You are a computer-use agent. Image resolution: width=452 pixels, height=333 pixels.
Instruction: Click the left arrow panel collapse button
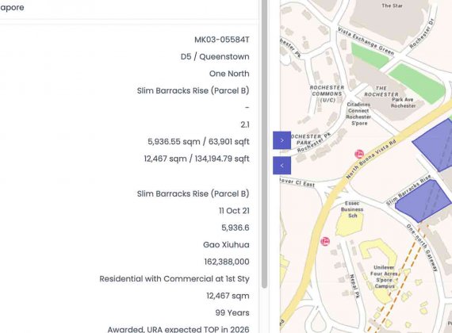tap(282, 166)
